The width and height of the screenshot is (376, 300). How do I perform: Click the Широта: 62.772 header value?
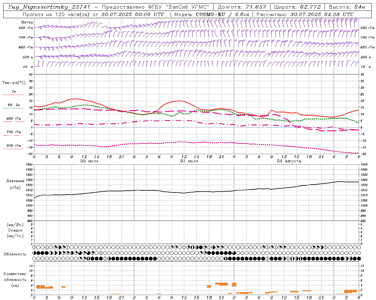tap(297, 7)
